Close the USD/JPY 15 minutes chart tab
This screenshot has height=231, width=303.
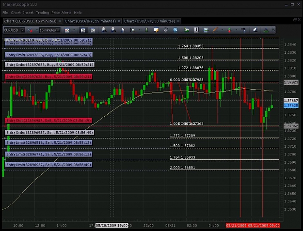pyautogui.click(x=119, y=21)
